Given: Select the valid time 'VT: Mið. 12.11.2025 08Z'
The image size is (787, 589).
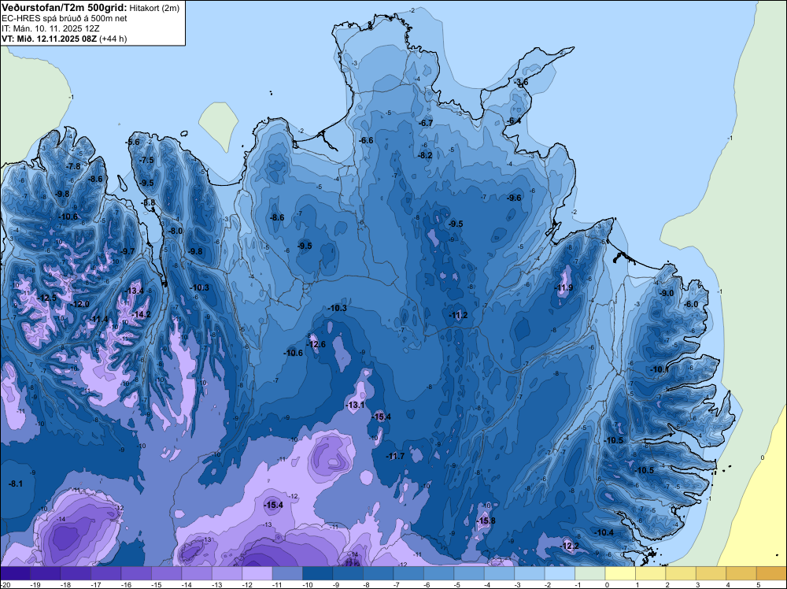Looking at the screenshot, I should pos(49,39).
